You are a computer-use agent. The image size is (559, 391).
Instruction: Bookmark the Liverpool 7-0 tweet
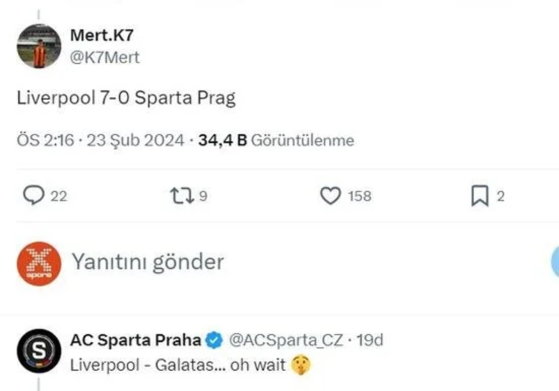tap(479, 196)
